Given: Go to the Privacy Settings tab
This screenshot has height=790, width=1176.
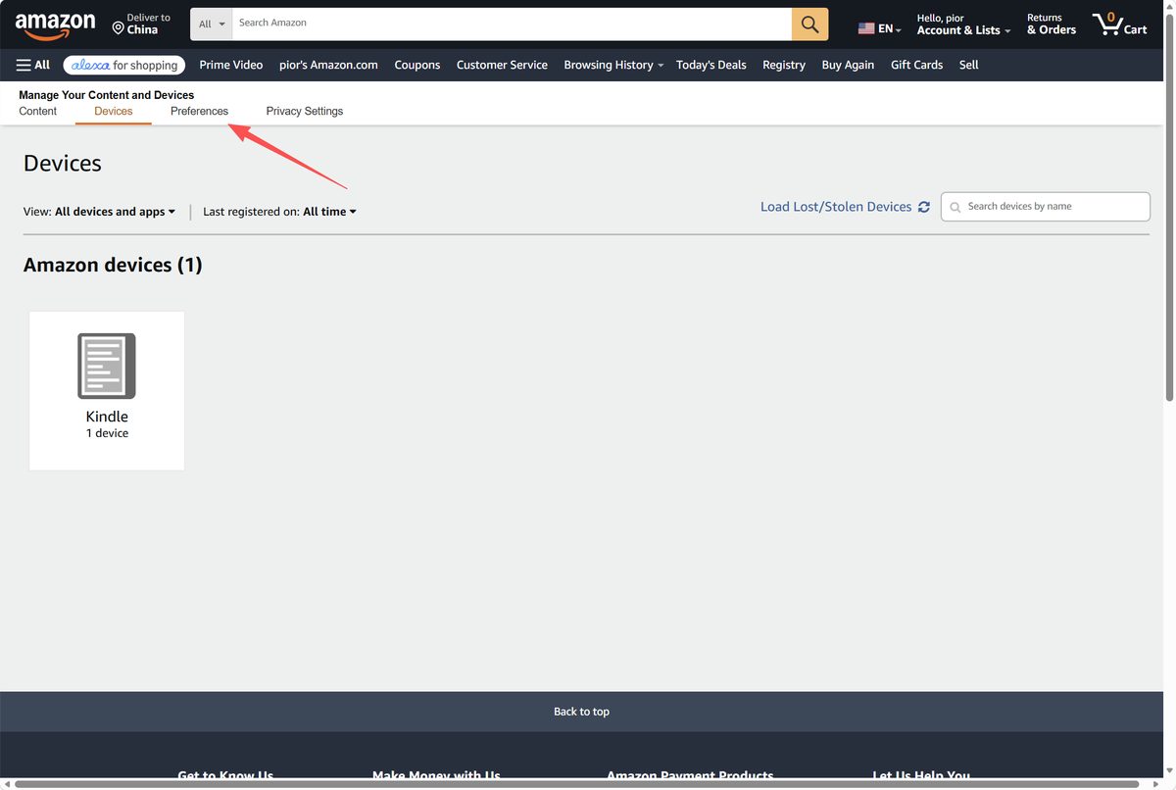Looking at the screenshot, I should coord(305,112).
